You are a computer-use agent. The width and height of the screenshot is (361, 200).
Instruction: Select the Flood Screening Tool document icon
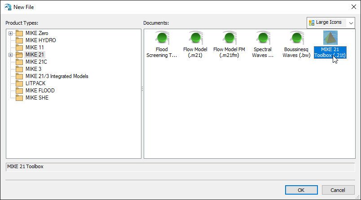pos(161,39)
